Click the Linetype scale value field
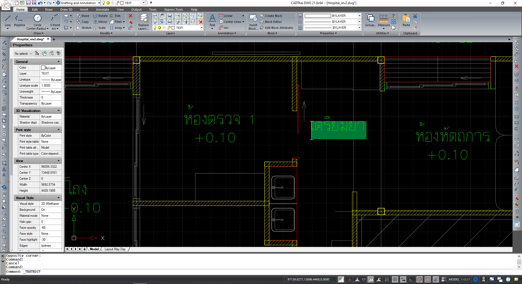 point(51,85)
